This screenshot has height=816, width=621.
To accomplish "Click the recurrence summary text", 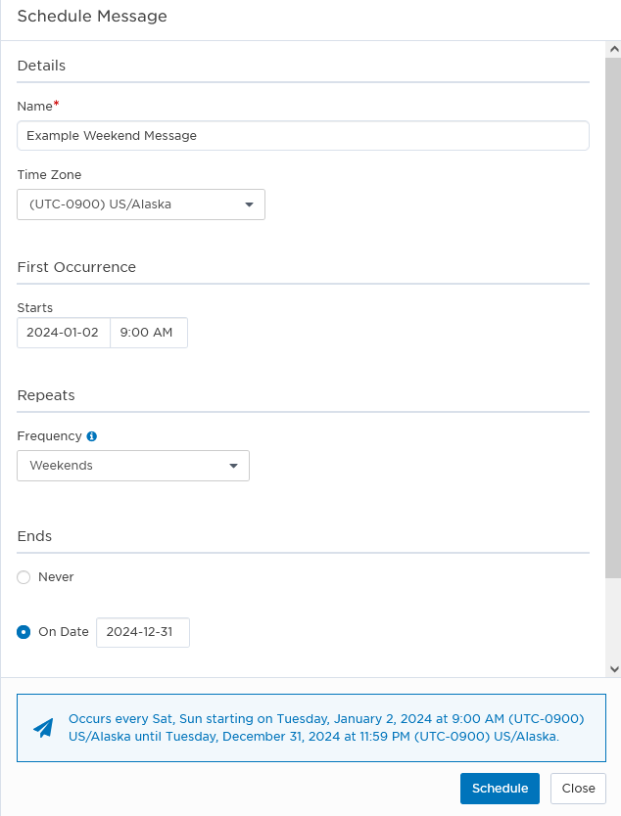I will [x=325, y=727].
